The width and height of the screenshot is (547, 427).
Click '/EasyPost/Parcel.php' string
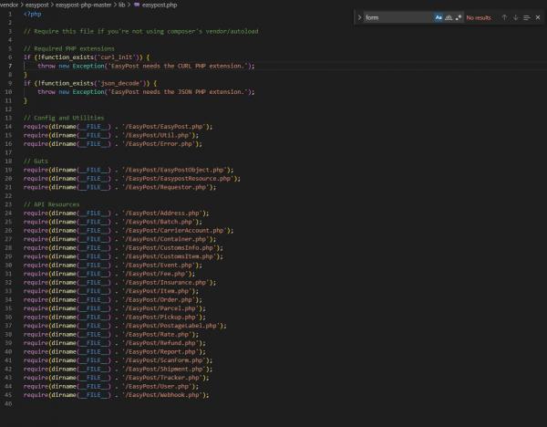pos(160,308)
